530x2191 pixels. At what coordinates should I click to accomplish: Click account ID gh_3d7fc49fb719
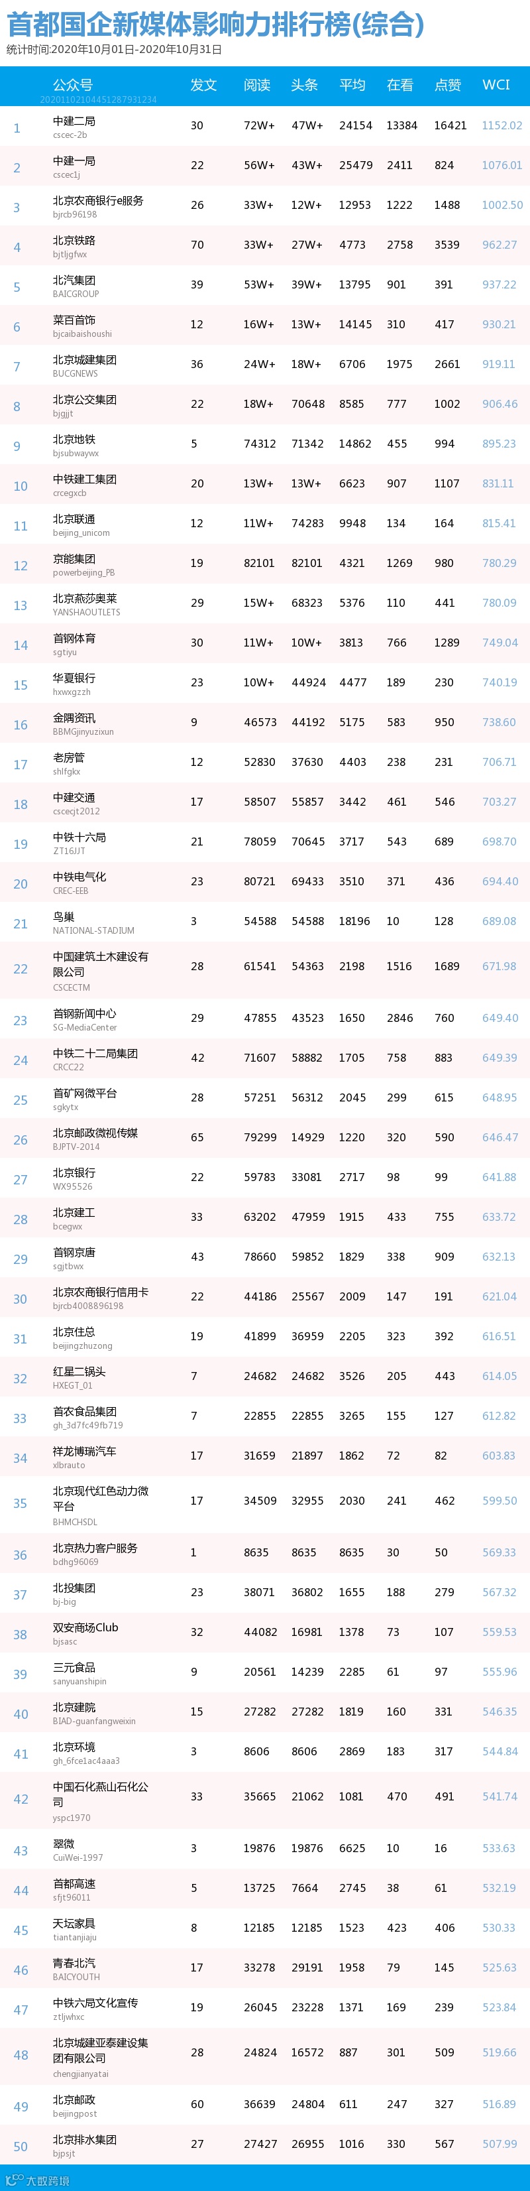coord(87,1426)
